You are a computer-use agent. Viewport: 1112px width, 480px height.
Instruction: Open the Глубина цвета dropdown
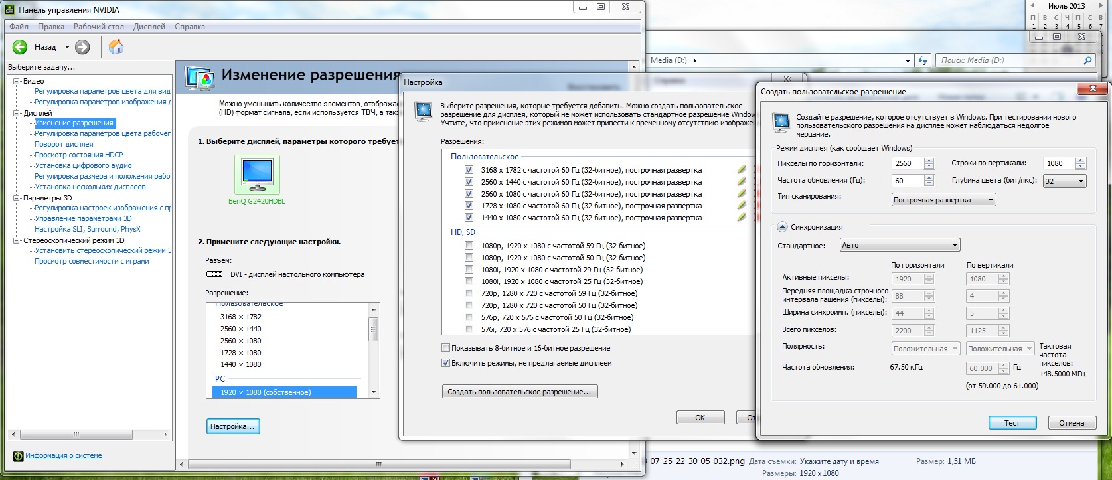[x=1065, y=181]
